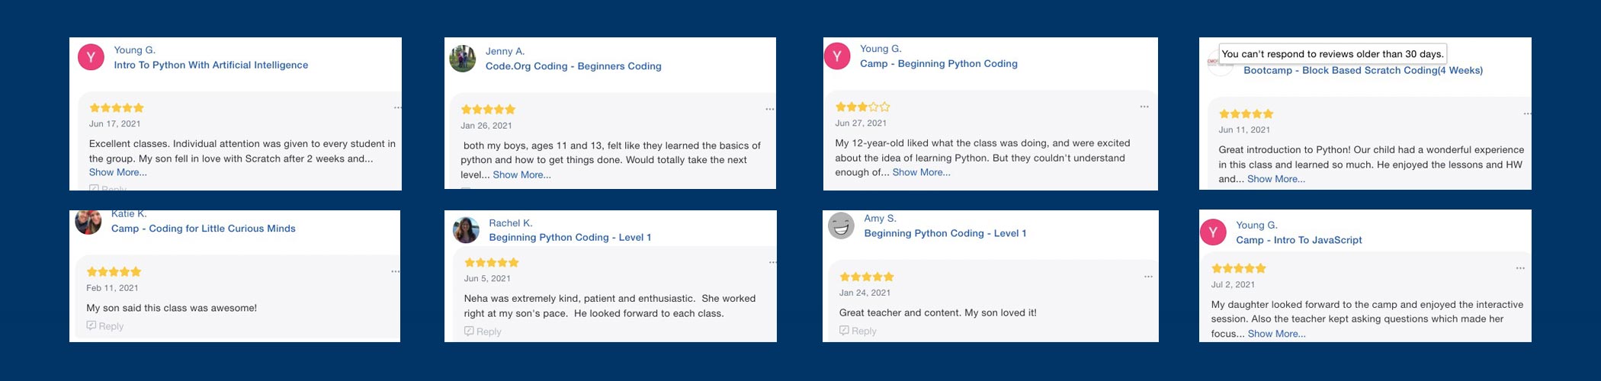
Task: Reply to Rachel K.'s review
Action: click(483, 331)
